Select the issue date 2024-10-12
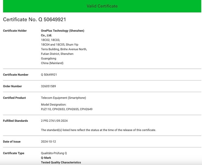 (x=49, y=142)
